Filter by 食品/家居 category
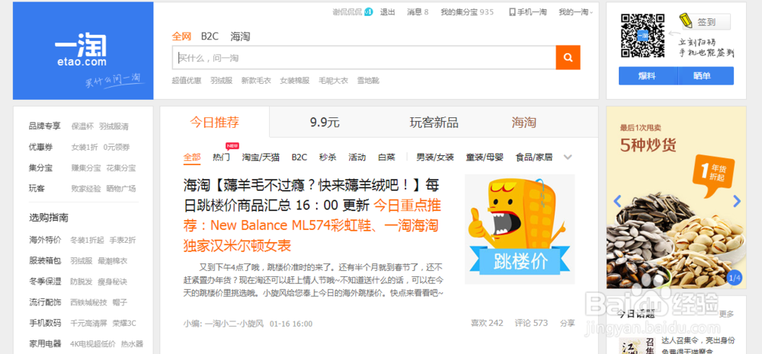Screen dimensions: 762x354 [534, 158]
